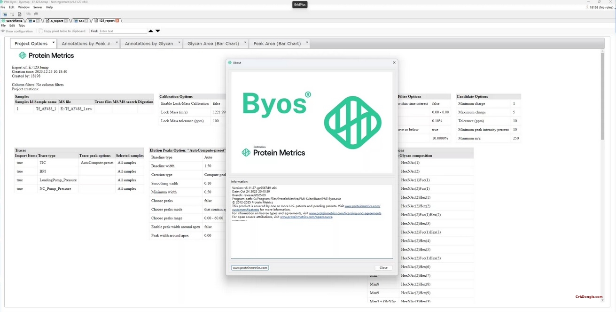The height and width of the screenshot is (312, 616).
Task: Close the Annotations by Peak # tab
Action: (x=117, y=43)
